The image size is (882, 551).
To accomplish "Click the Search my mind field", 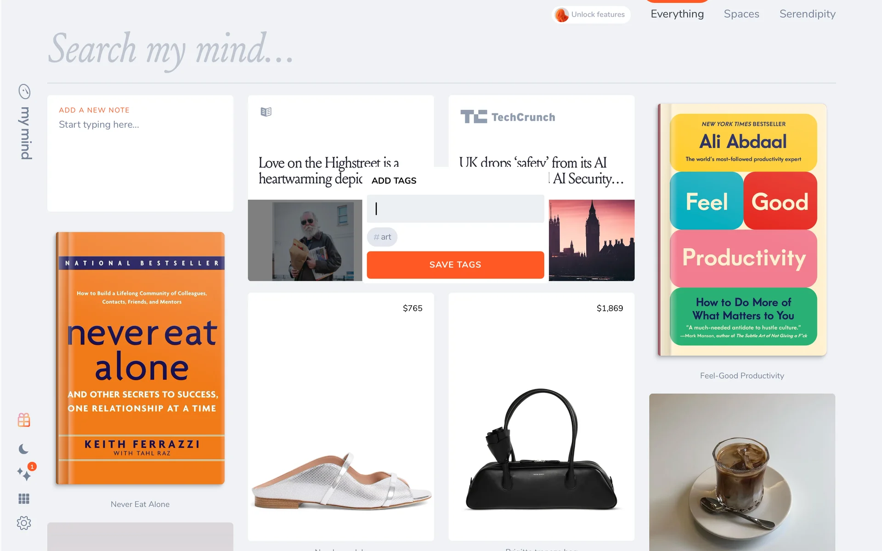I will 441,48.
